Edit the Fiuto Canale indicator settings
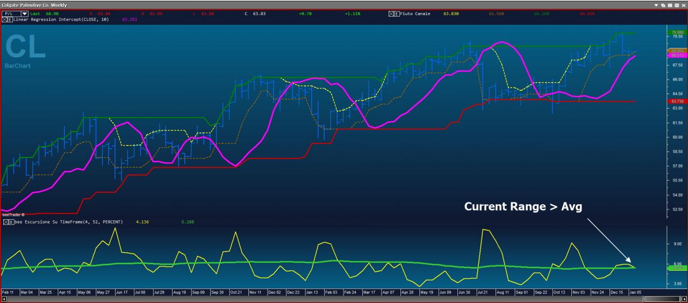Screen dimensions: 688x303 (397, 13)
